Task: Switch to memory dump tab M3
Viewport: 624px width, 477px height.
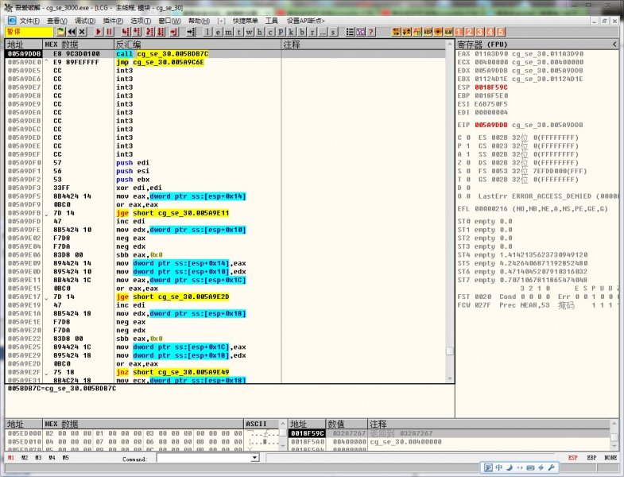Action: (38, 458)
